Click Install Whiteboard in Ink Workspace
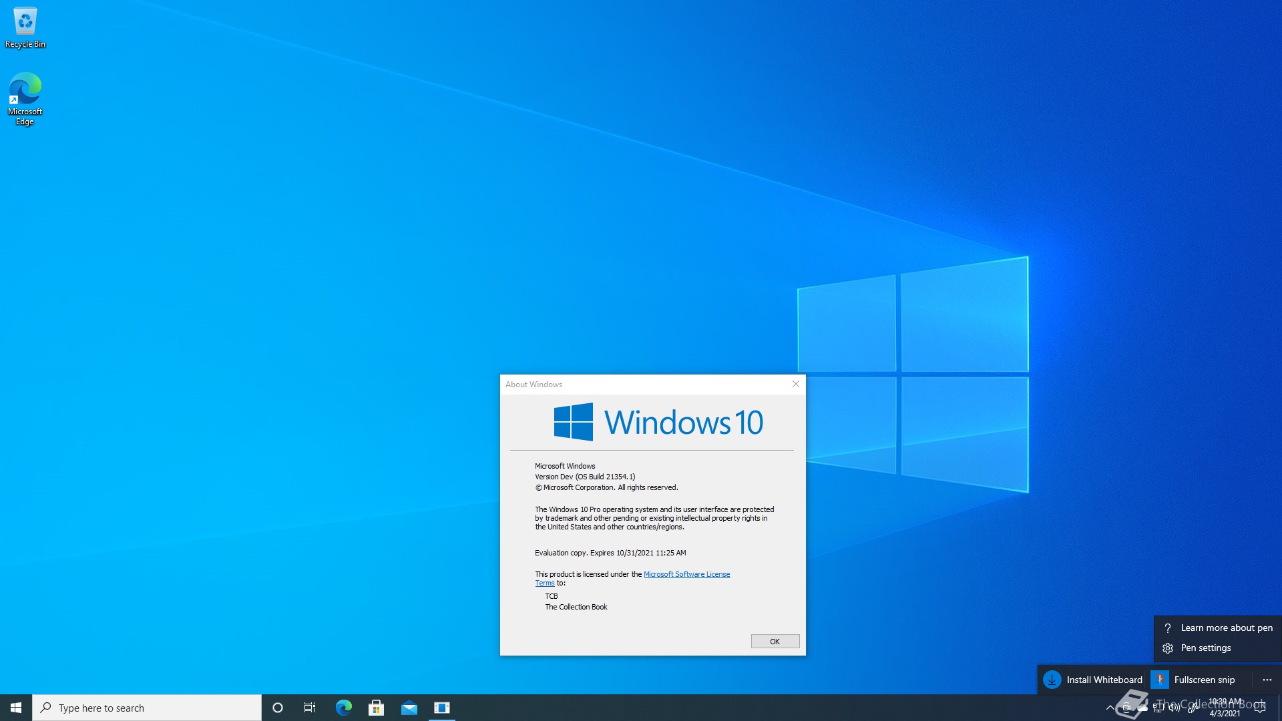The width and height of the screenshot is (1282, 721). pyautogui.click(x=1093, y=680)
